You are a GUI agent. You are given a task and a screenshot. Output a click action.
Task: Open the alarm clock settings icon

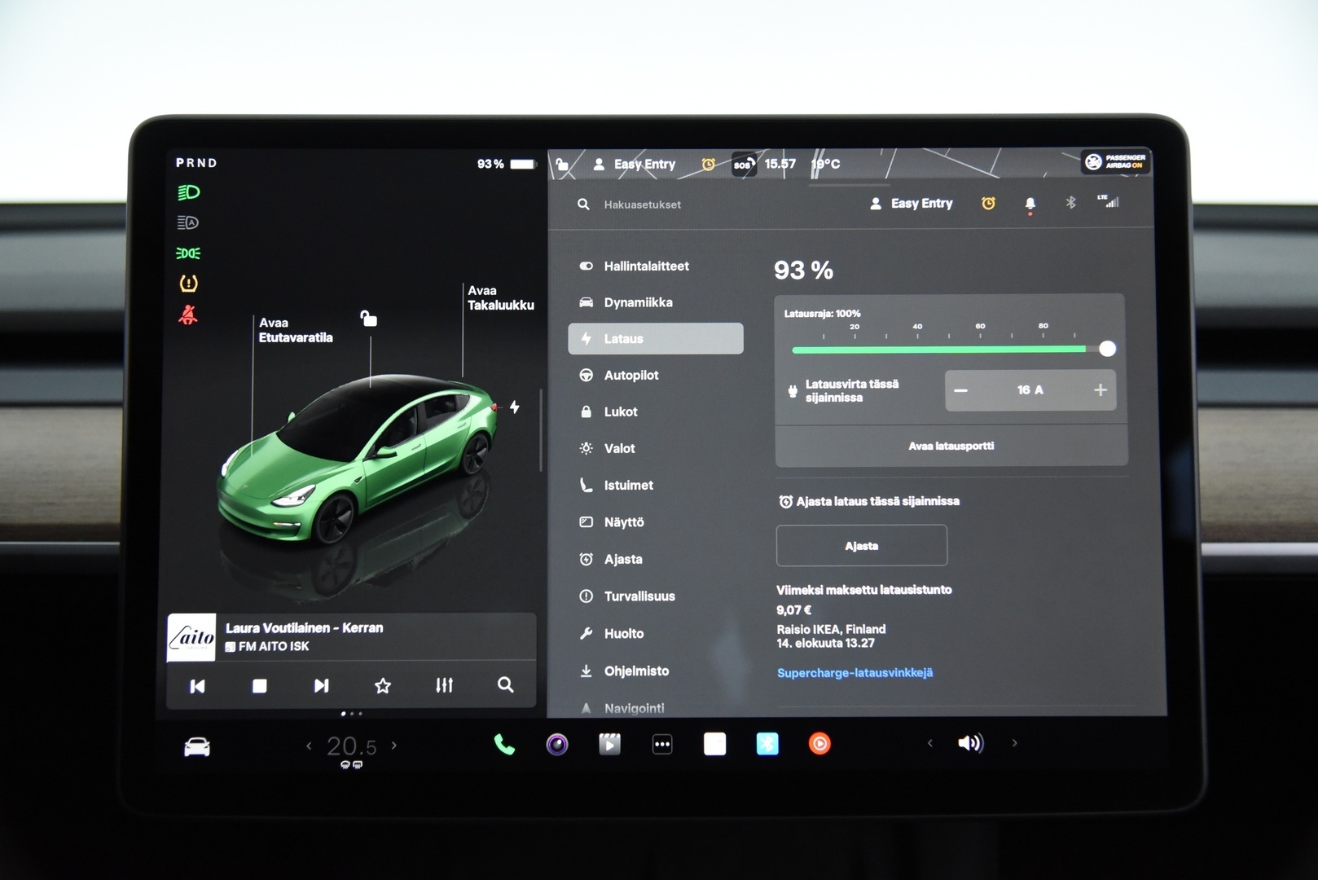pos(988,204)
